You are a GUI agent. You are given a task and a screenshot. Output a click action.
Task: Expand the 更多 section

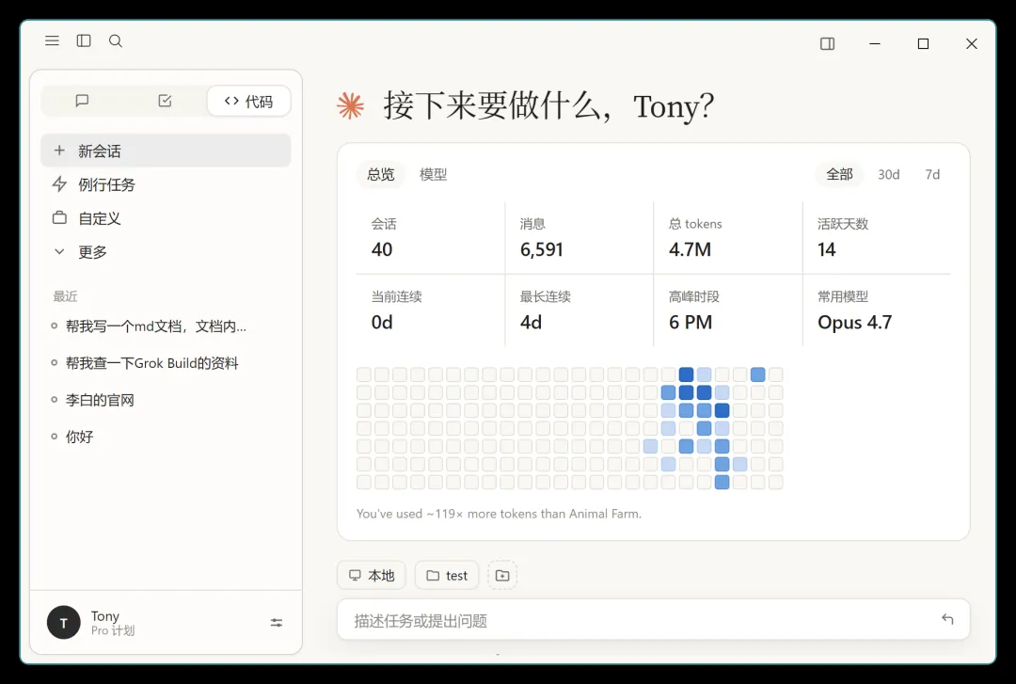point(166,251)
